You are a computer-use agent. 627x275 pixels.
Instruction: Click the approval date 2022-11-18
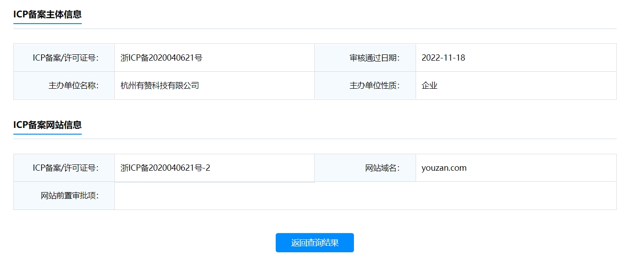(443, 57)
